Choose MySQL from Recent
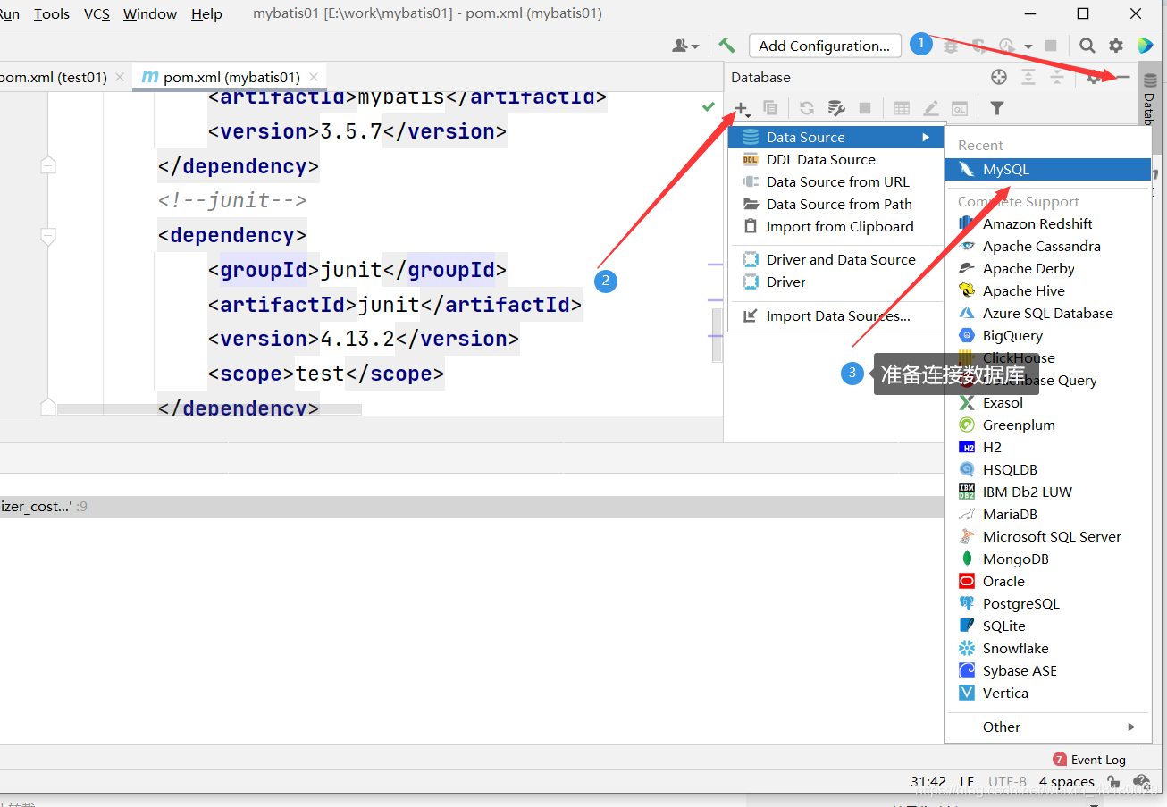The image size is (1167, 807). click(x=1047, y=169)
